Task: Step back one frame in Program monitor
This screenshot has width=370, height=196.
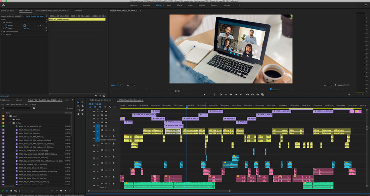Action: click(x=226, y=94)
